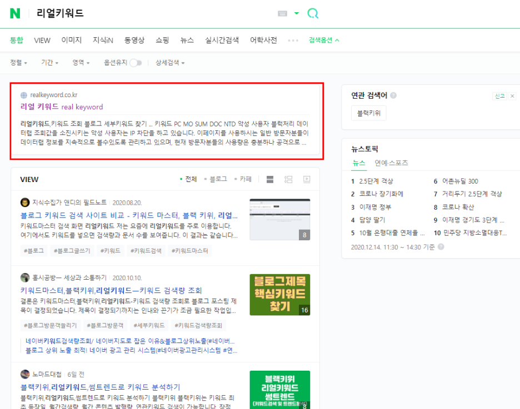Click the #블로그글쓰기 tag
The width and height of the screenshot is (520, 409).
[x=72, y=251]
